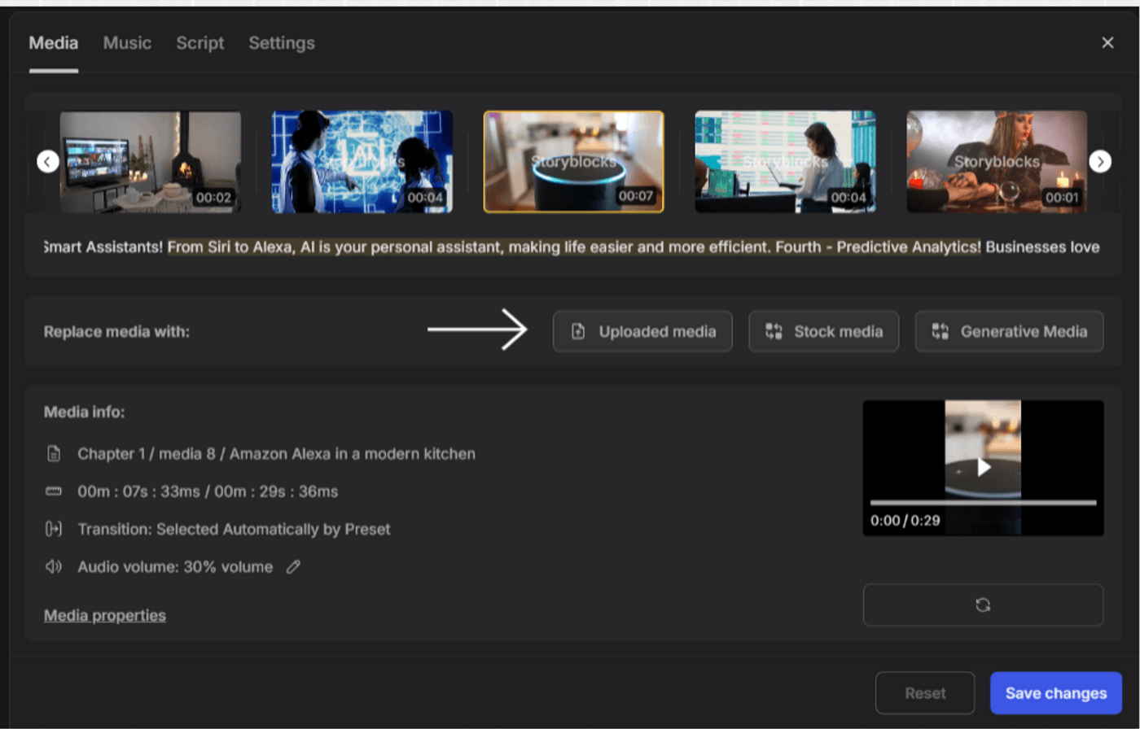Select the highlighted Amazon Alexa clip thumbnail
1140x729 pixels.
[x=573, y=161]
